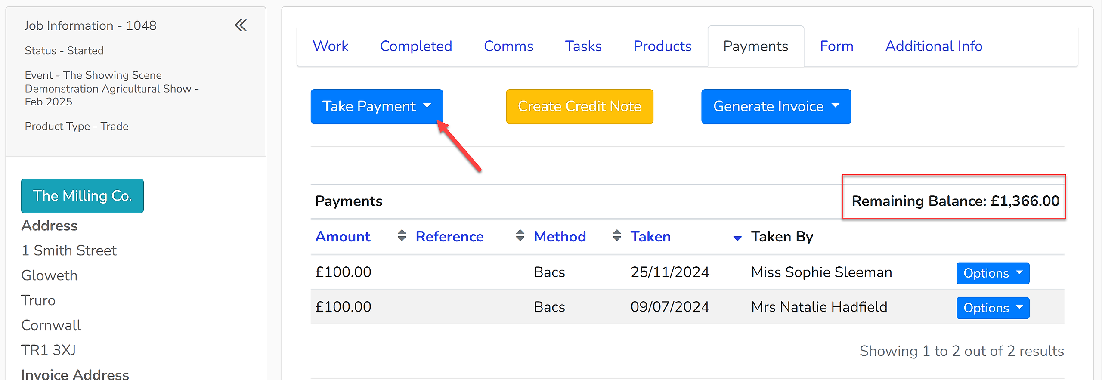Image resolution: width=1102 pixels, height=380 pixels.
Task: Click the 1 Smith Street address line
Action: 69,250
